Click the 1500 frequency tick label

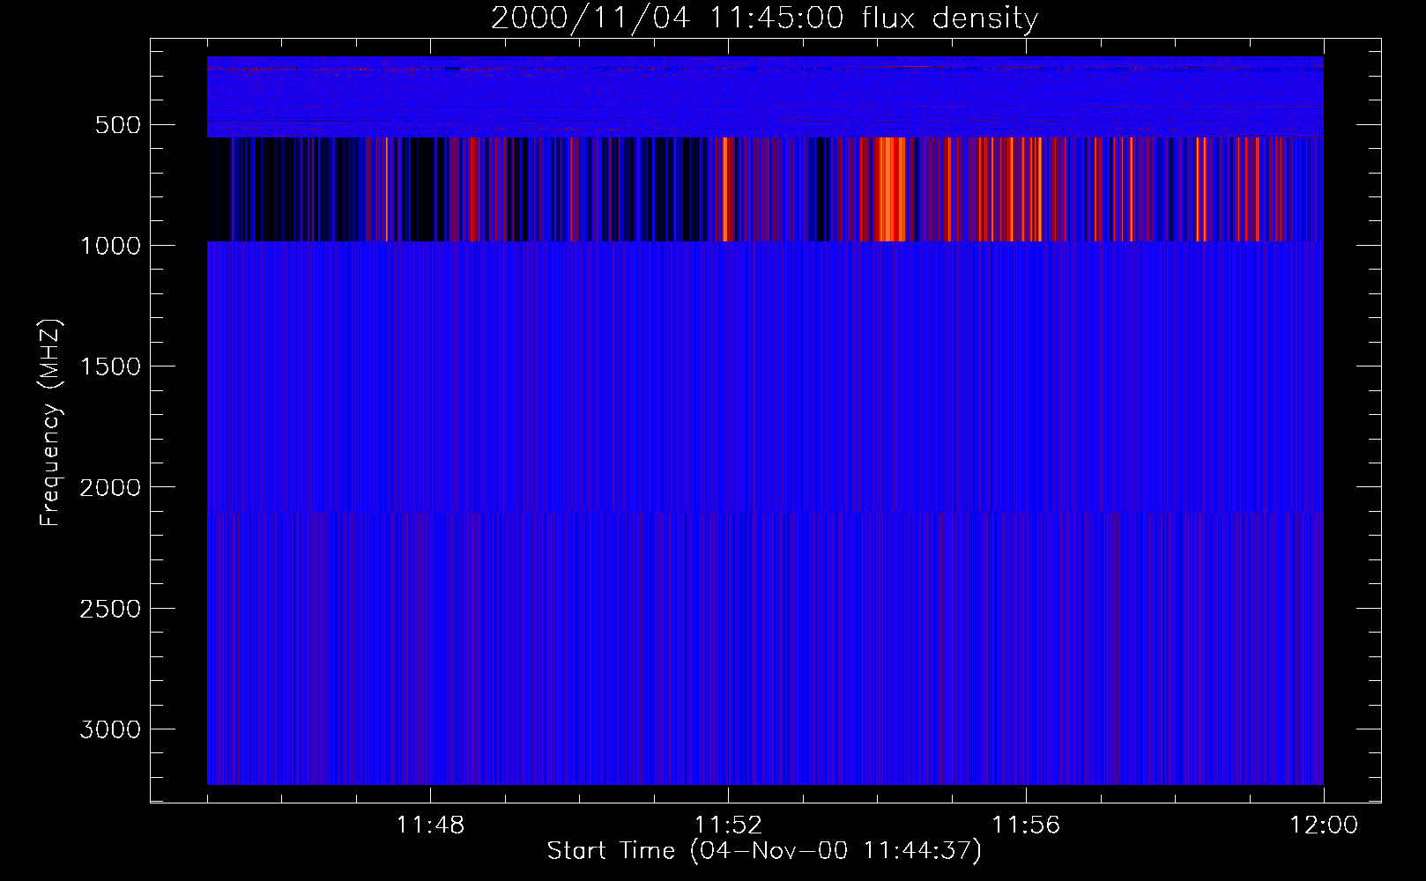pos(110,366)
